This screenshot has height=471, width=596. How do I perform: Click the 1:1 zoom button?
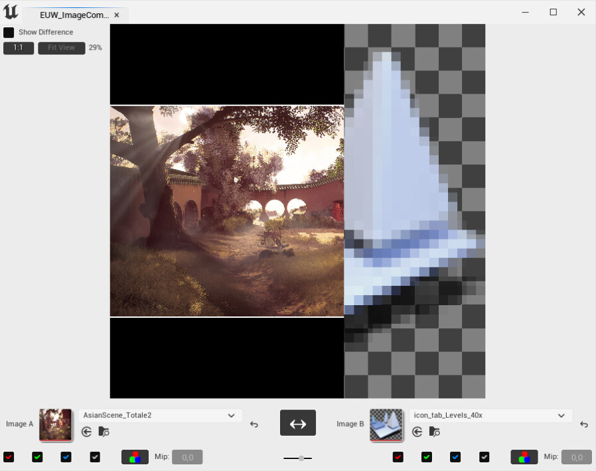point(18,48)
